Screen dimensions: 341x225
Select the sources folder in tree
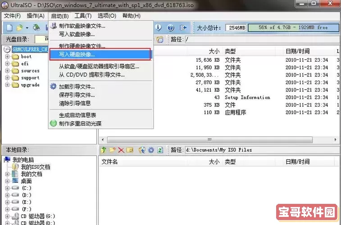point(30,71)
